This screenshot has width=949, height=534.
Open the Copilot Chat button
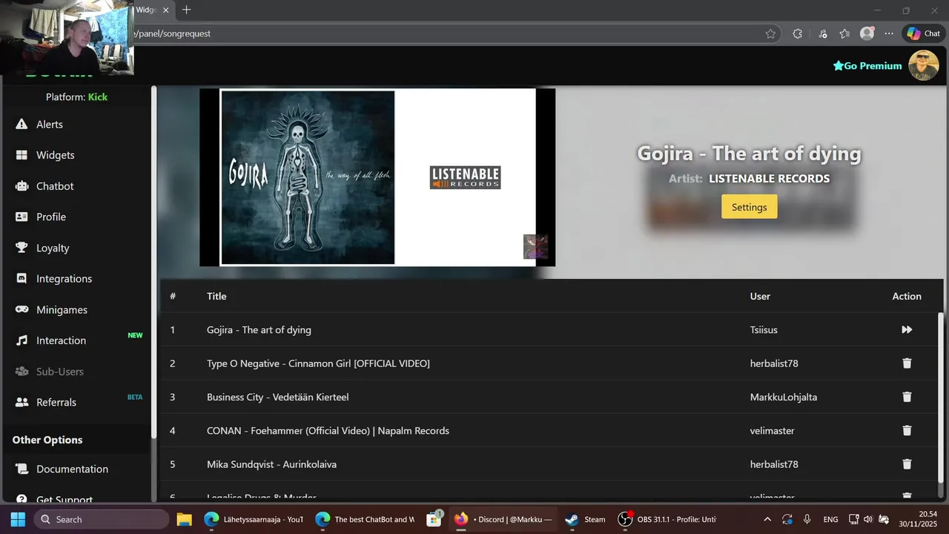923,33
